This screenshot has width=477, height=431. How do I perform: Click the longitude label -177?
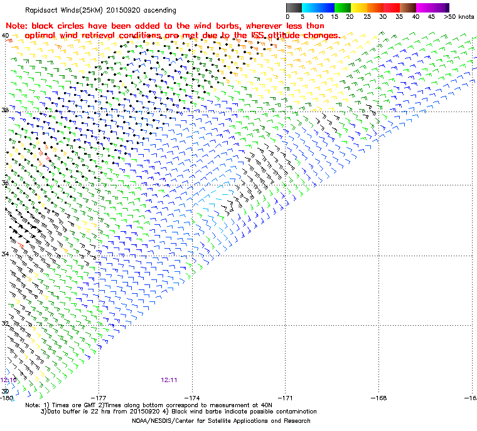(x=99, y=398)
